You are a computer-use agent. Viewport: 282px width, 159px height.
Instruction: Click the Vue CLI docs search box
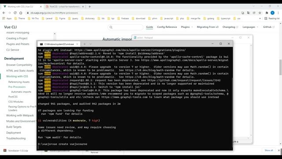click(125, 27)
